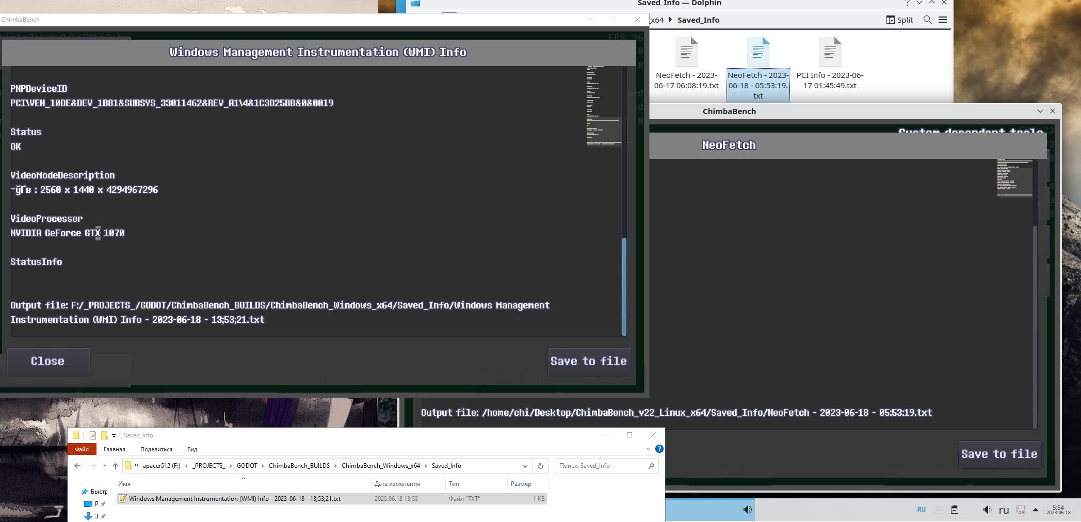Click the ru keyboard layout indicator
Screen dimensions: 1081x522
1004,510
